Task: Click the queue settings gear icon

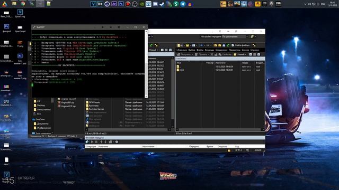Action: pyautogui.click(x=117, y=142)
